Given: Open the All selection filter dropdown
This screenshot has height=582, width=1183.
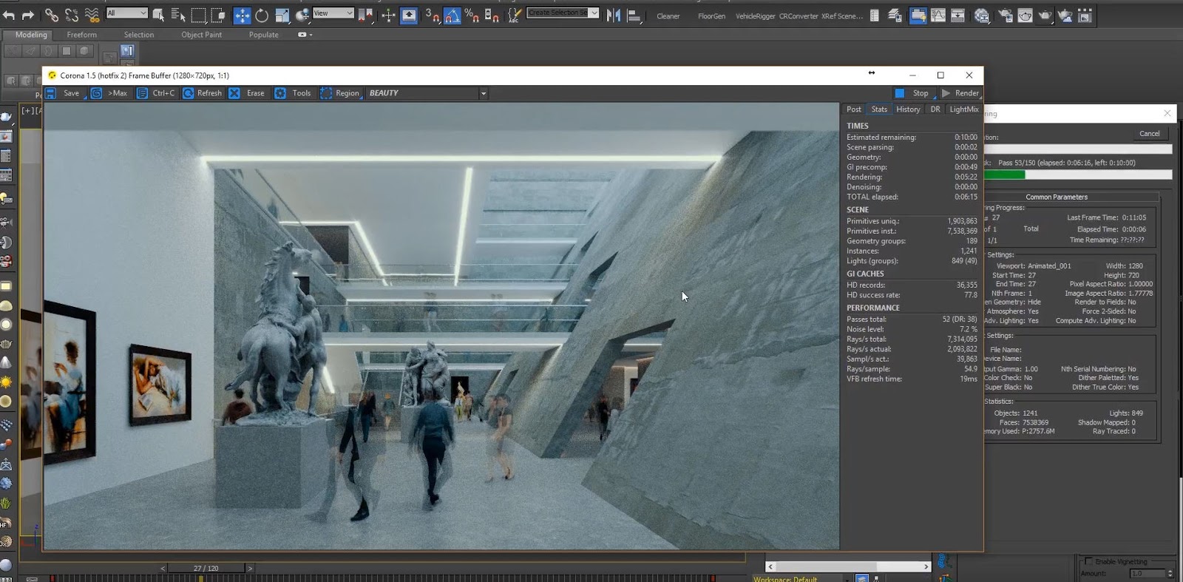Looking at the screenshot, I should pyautogui.click(x=127, y=13).
